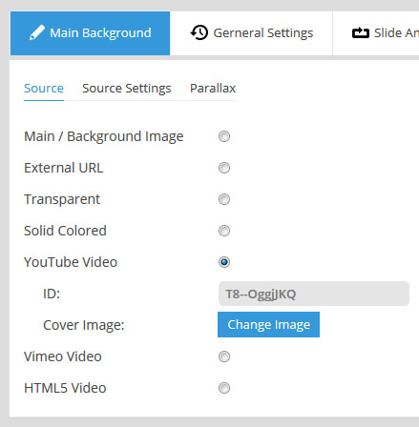Select the Transparent background option
419x427 pixels.
click(224, 199)
